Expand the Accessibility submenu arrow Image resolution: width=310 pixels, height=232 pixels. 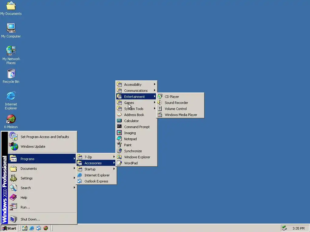click(x=155, y=84)
